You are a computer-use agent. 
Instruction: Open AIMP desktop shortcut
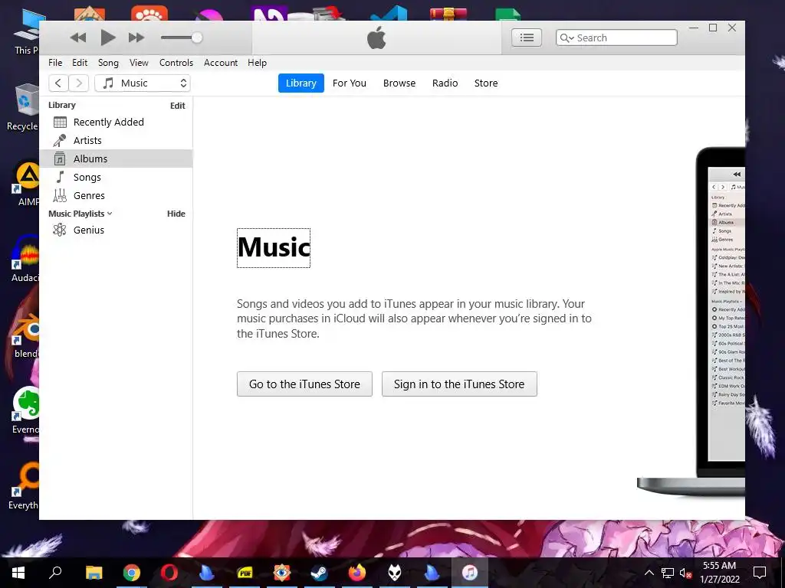pyautogui.click(x=27, y=184)
